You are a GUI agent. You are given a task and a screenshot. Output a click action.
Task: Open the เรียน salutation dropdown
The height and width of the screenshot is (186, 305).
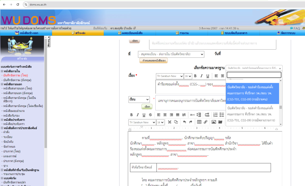tap(139, 100)
